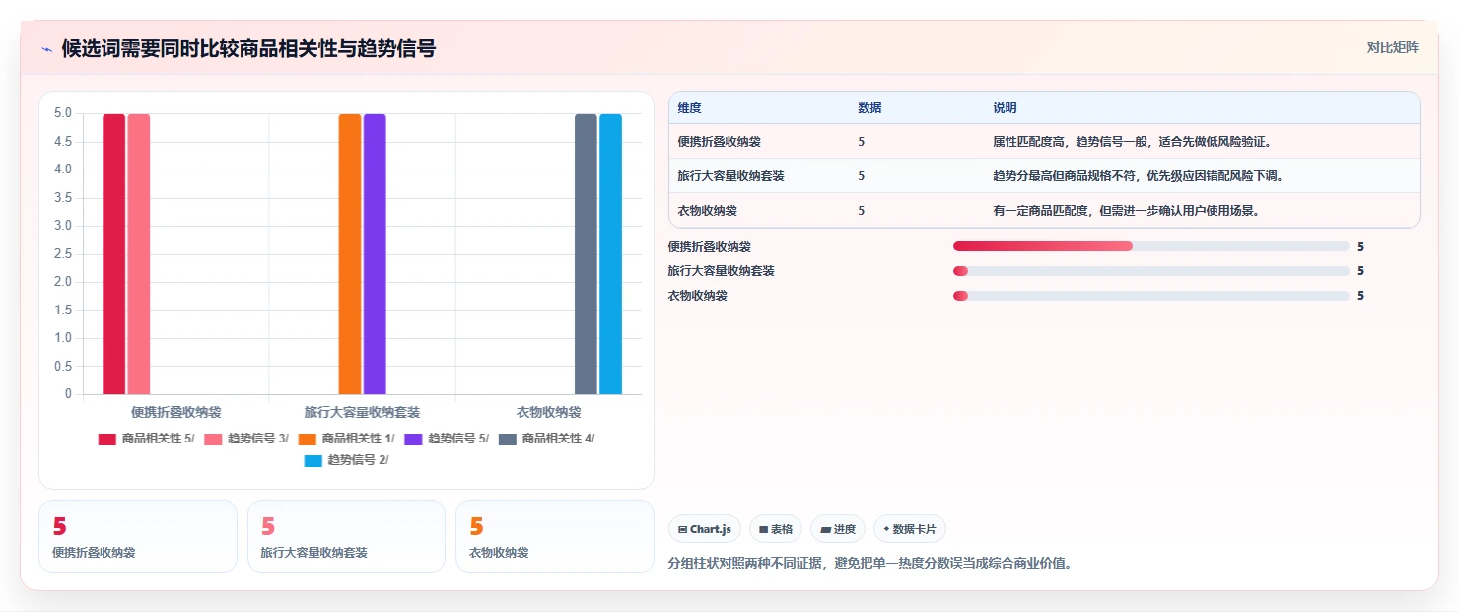Viewport: 1459px width, 612px height.
Task: Click the orange bar for 旅行大容量收纳套装
Action: 350,254
